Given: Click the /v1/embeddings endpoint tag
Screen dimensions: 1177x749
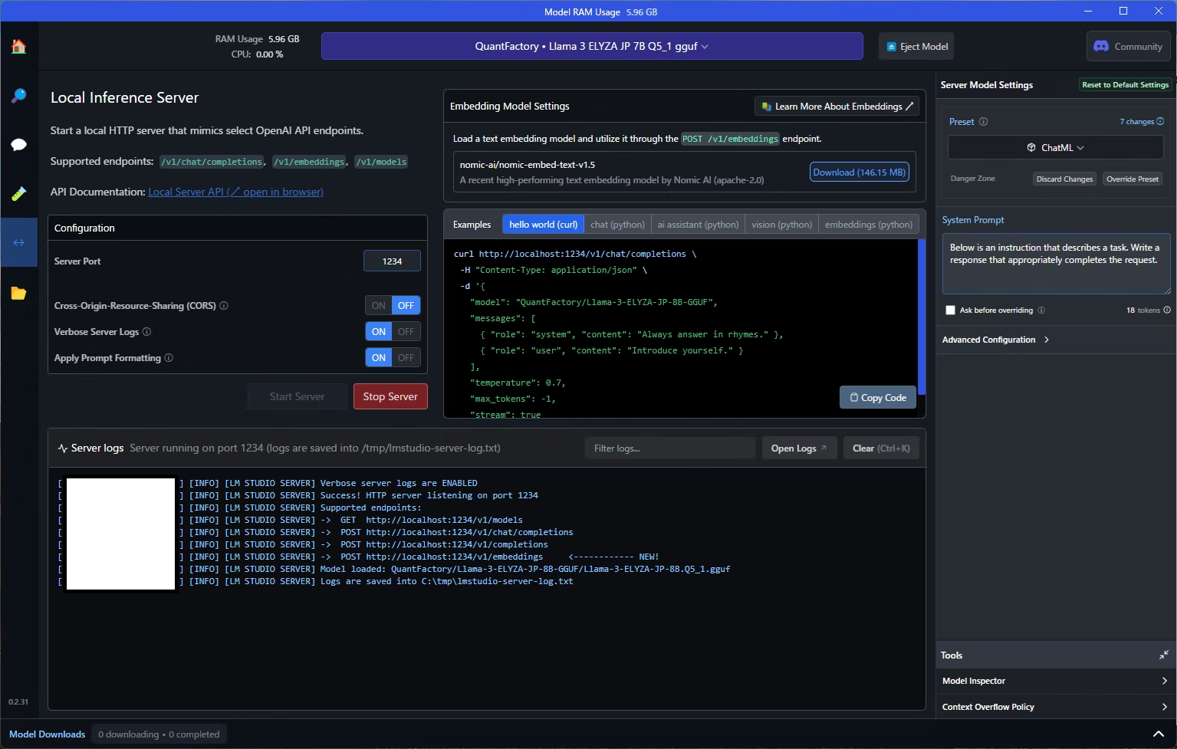Looking at the screenshot, I should (310, 162).
